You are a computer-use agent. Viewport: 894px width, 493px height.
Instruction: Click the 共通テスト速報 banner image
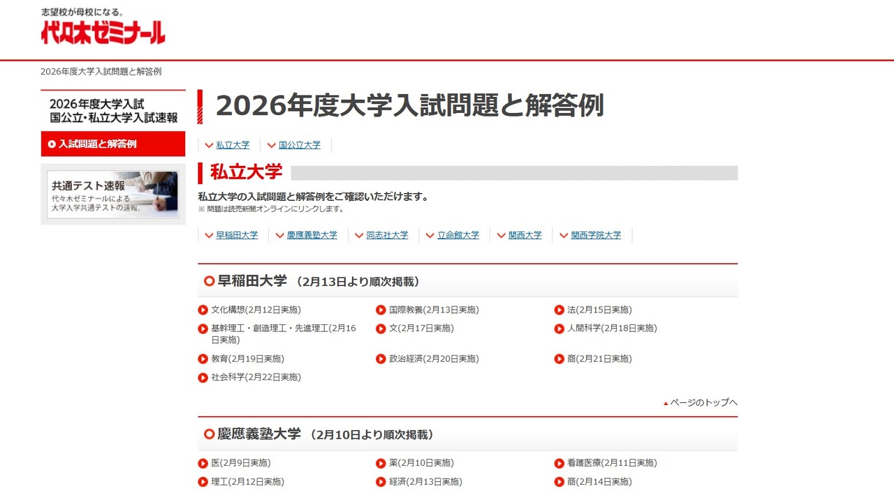coord(112,193)
